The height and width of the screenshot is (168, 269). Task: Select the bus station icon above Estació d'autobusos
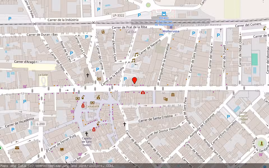tap(164, 13)
